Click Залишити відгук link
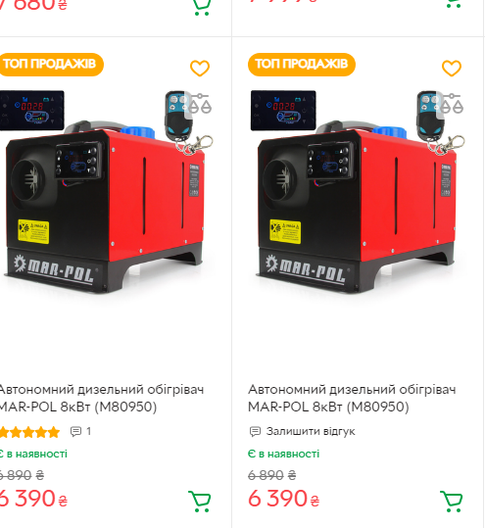The image size is (485, 528). pyautogui.click(x=311, y=431)
